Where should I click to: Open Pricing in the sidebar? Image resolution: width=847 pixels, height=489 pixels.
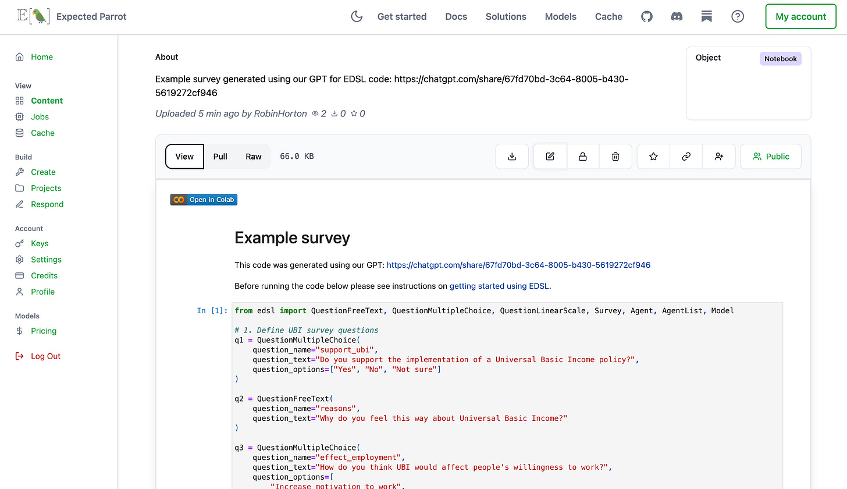tap(44, 331)
